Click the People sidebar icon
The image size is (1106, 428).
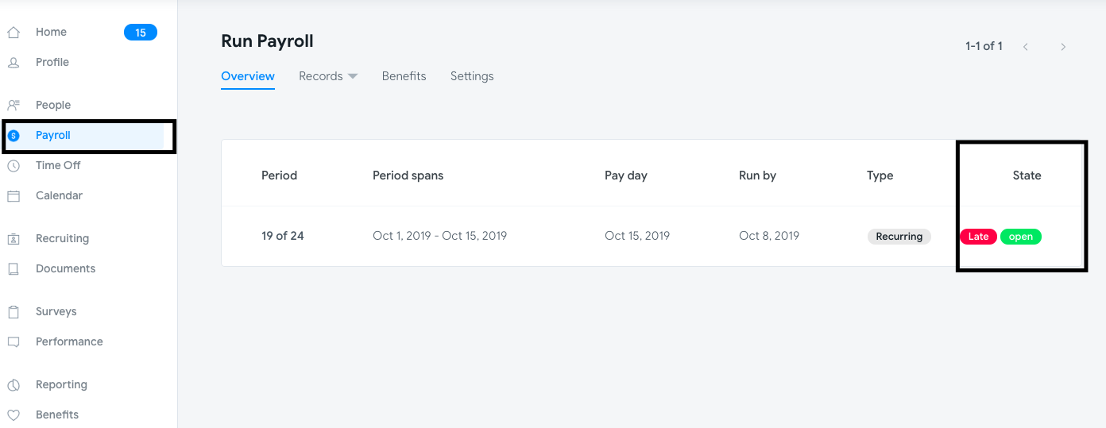coord(14,106)
